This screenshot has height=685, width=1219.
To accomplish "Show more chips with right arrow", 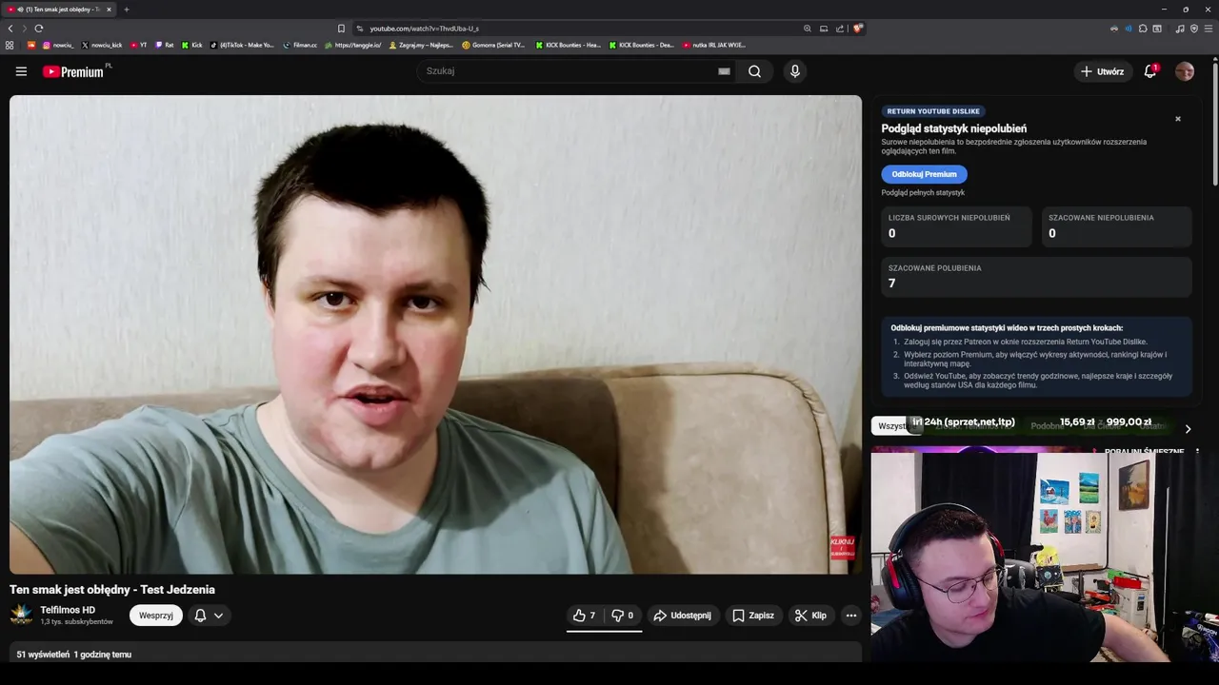I will pyautogui.click(x=1188, y=429).
